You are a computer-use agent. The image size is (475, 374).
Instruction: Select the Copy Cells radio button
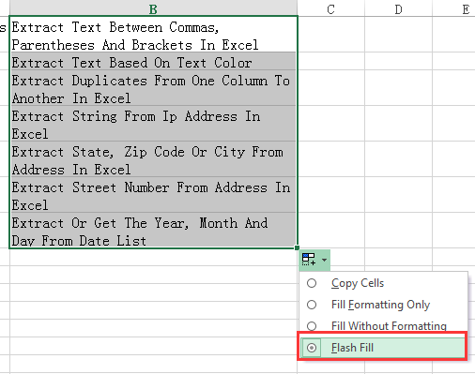[x=312, y=283]
